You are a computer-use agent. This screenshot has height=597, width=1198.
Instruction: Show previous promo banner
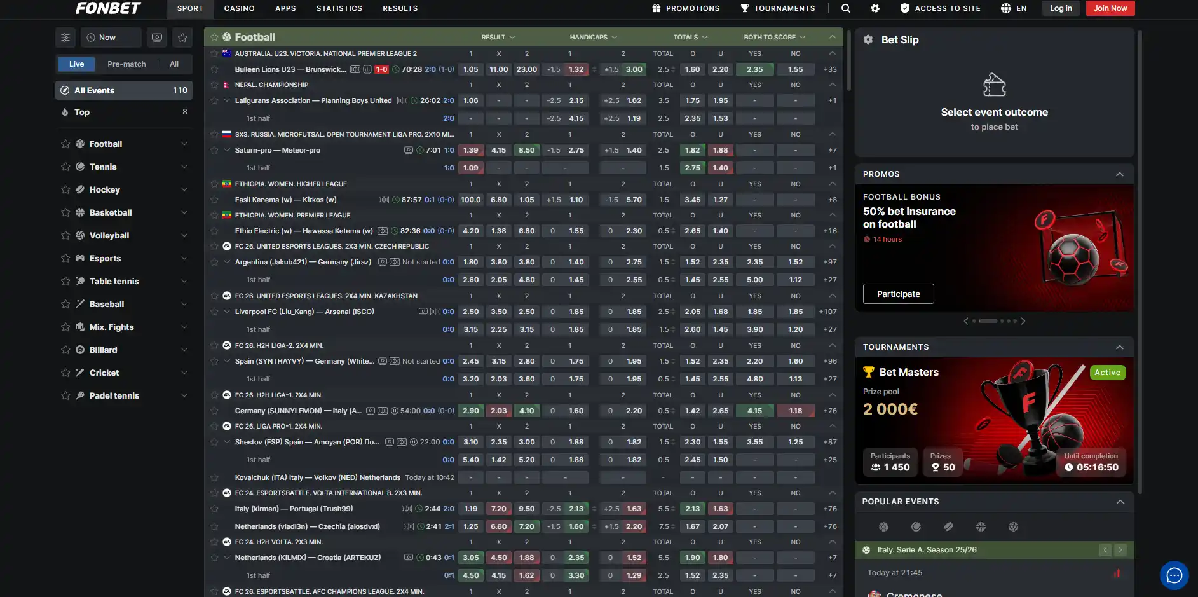[966, 321]
